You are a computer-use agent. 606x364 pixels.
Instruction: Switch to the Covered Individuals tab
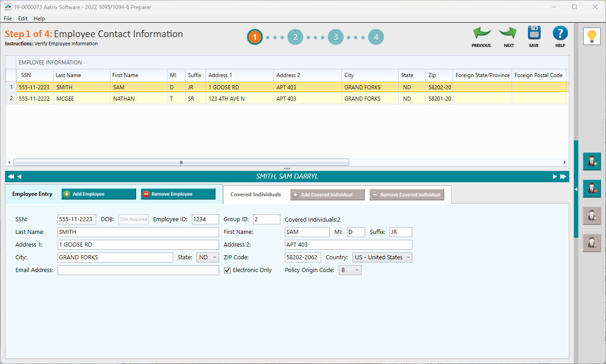tap(255, 194)
